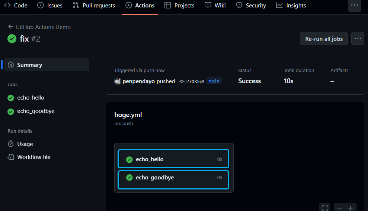Image resolution: width=368 pixels, height=211 pixels.
Task: Open workflow run options menu beside Re-run
Action: click(358, 38)
